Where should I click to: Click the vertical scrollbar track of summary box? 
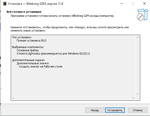[137, 66]
